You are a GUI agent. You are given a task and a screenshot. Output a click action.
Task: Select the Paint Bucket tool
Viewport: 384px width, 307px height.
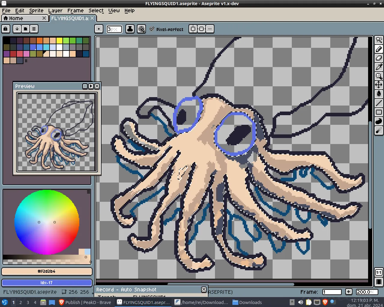click(379, 94)
